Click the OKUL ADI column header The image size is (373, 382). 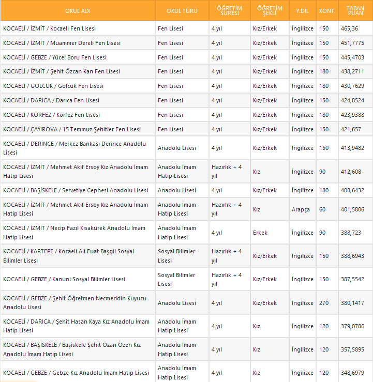78,11
